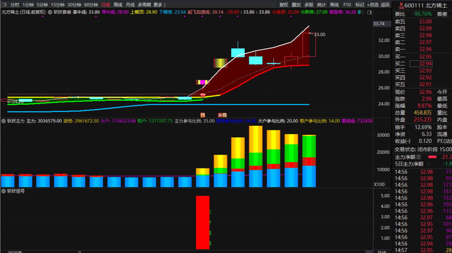Viewport: 452px width, 253px height.
Task: Switch to the 周线 period tab
Action: click(x=118, y=5)
